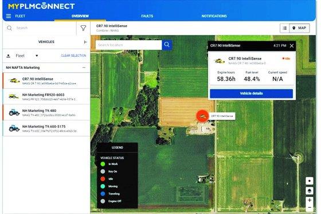Collapse the NH NAFTA Marketing group
The height and width of the screenshot is (214, 321).
click(84, 68)
